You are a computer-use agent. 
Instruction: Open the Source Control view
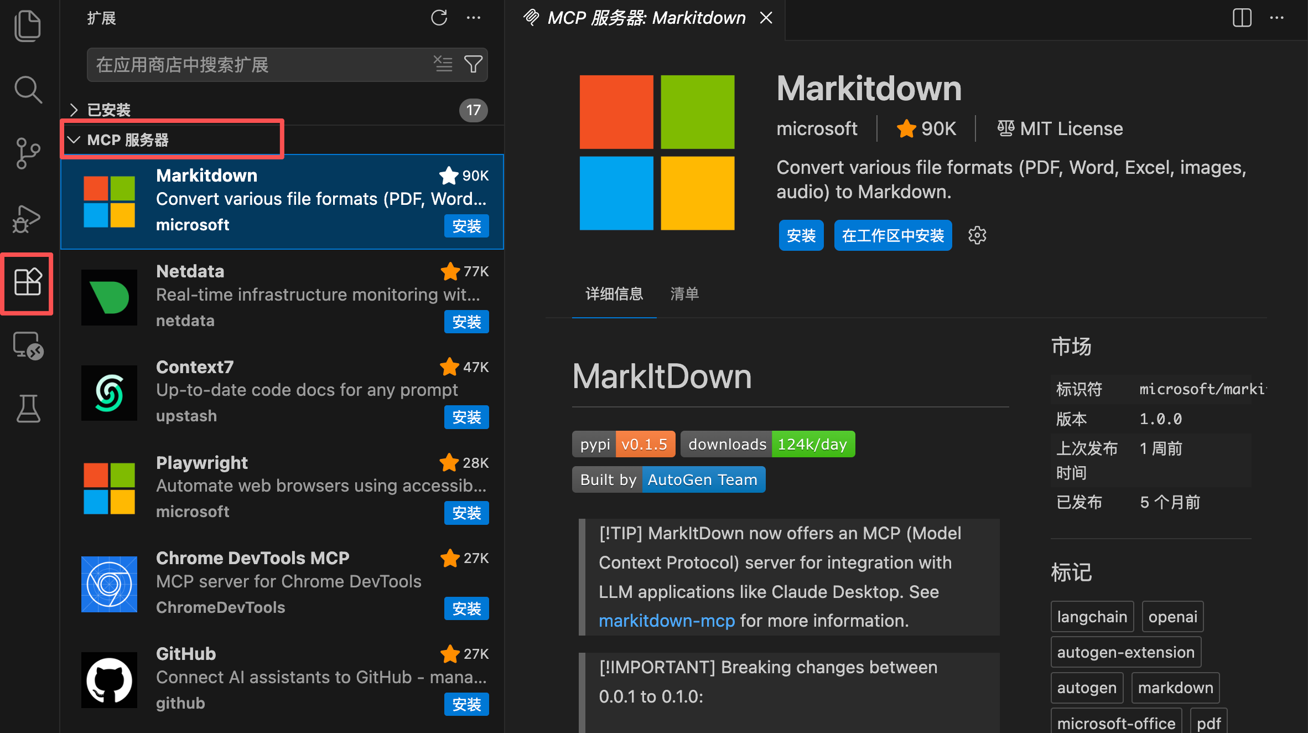point(28,153)
